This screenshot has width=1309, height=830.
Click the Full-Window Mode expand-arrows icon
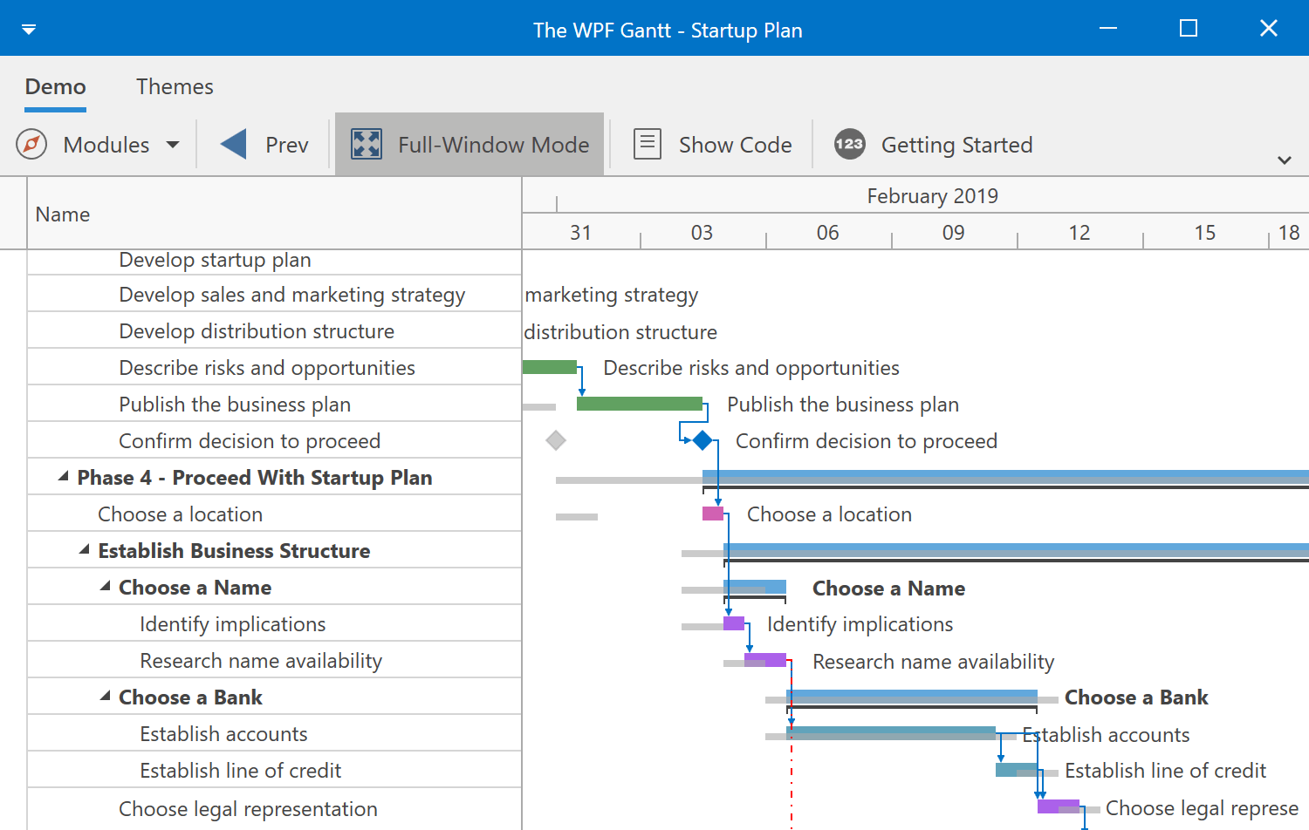(x=367, y=144)
